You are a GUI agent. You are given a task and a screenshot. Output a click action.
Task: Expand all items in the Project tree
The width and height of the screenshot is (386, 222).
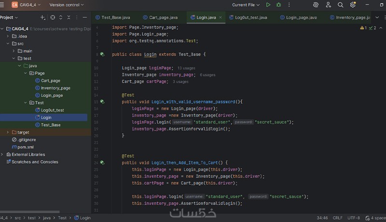click(x=61, y=17)
